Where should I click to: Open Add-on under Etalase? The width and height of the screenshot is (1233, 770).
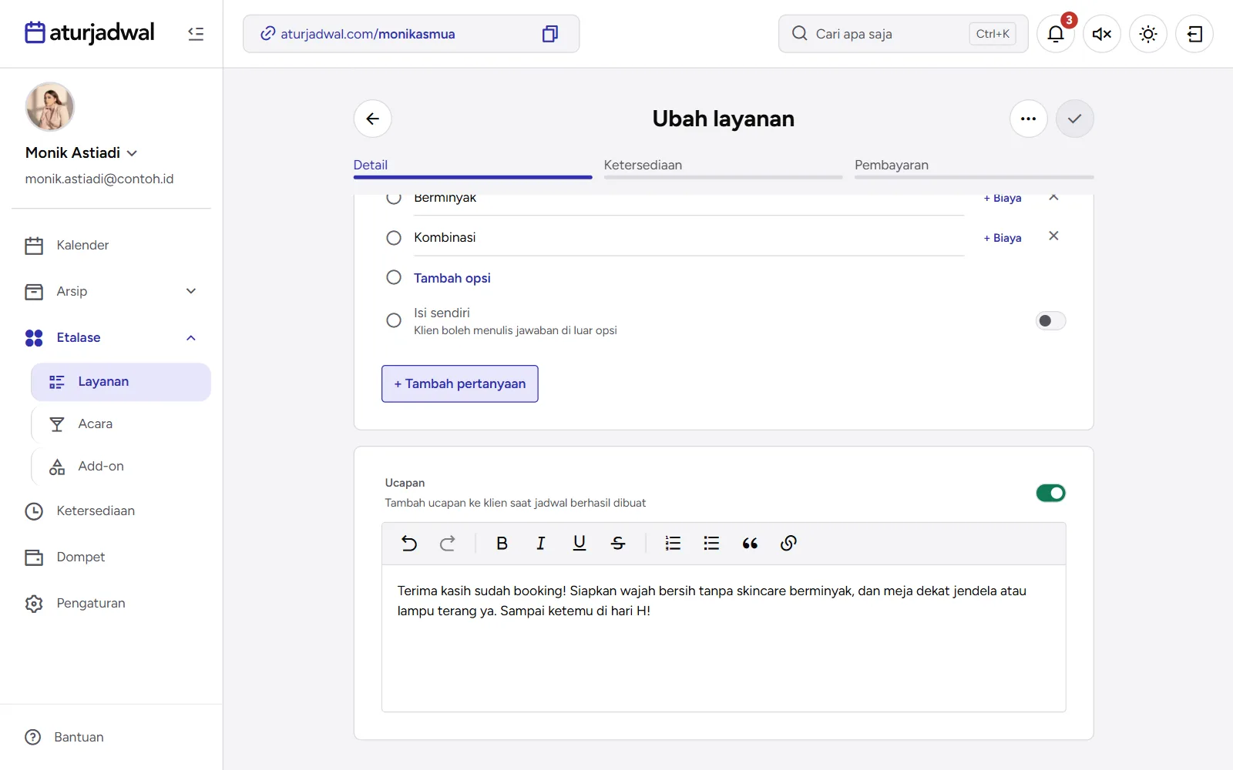tap(121, 467)
